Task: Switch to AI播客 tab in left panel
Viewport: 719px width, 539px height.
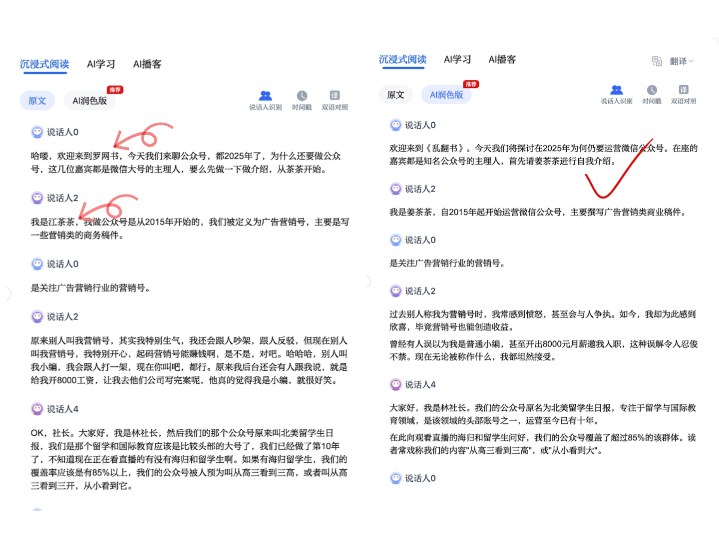Action: tap(147, 64)
